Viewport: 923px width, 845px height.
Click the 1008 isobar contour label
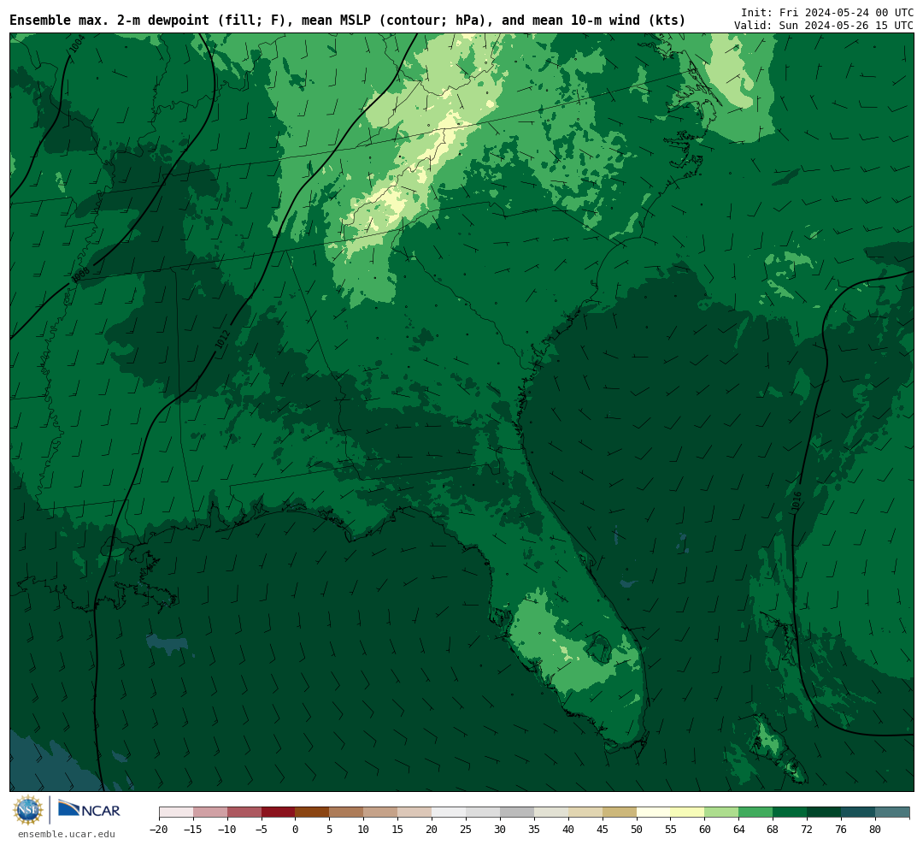[x=80, y=275]
